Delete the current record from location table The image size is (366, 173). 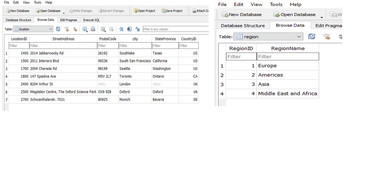point(111,29)
